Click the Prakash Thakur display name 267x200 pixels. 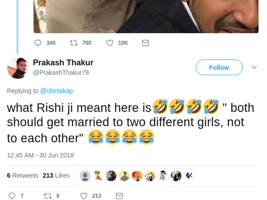[x=63, y=63]
